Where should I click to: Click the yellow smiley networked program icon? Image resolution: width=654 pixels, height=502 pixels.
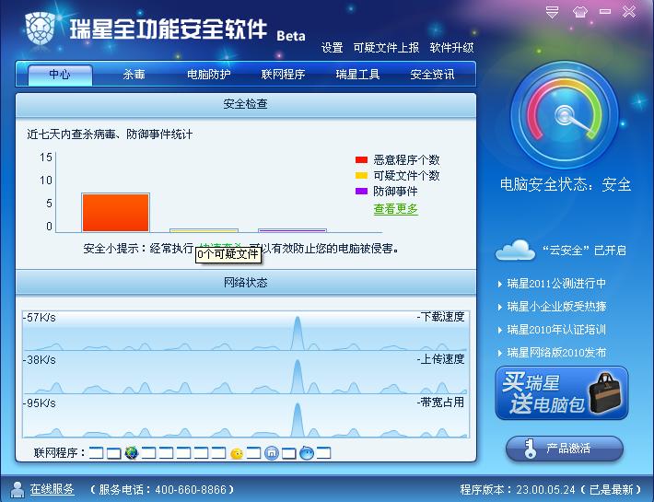click(x=237, y=453)
